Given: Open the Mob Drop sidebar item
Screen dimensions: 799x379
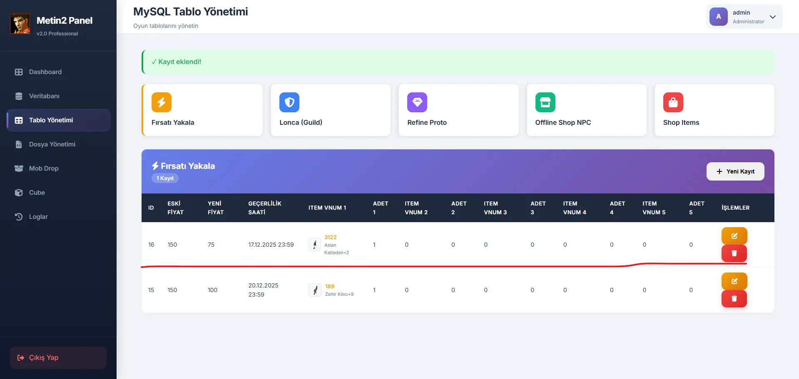Looking at the screenshot, I should pos(44,168).
